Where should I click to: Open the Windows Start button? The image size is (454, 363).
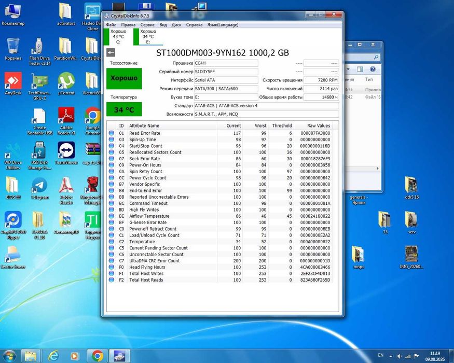click(x=9, y=356)
